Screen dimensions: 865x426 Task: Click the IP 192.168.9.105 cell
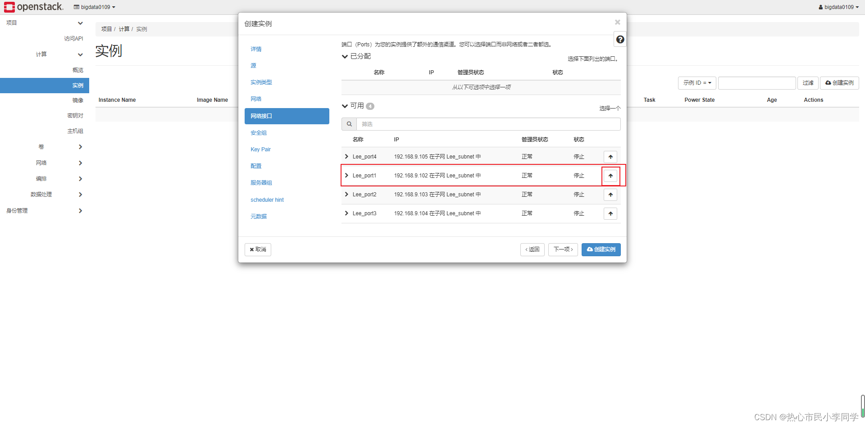click(x=437, y=157)
